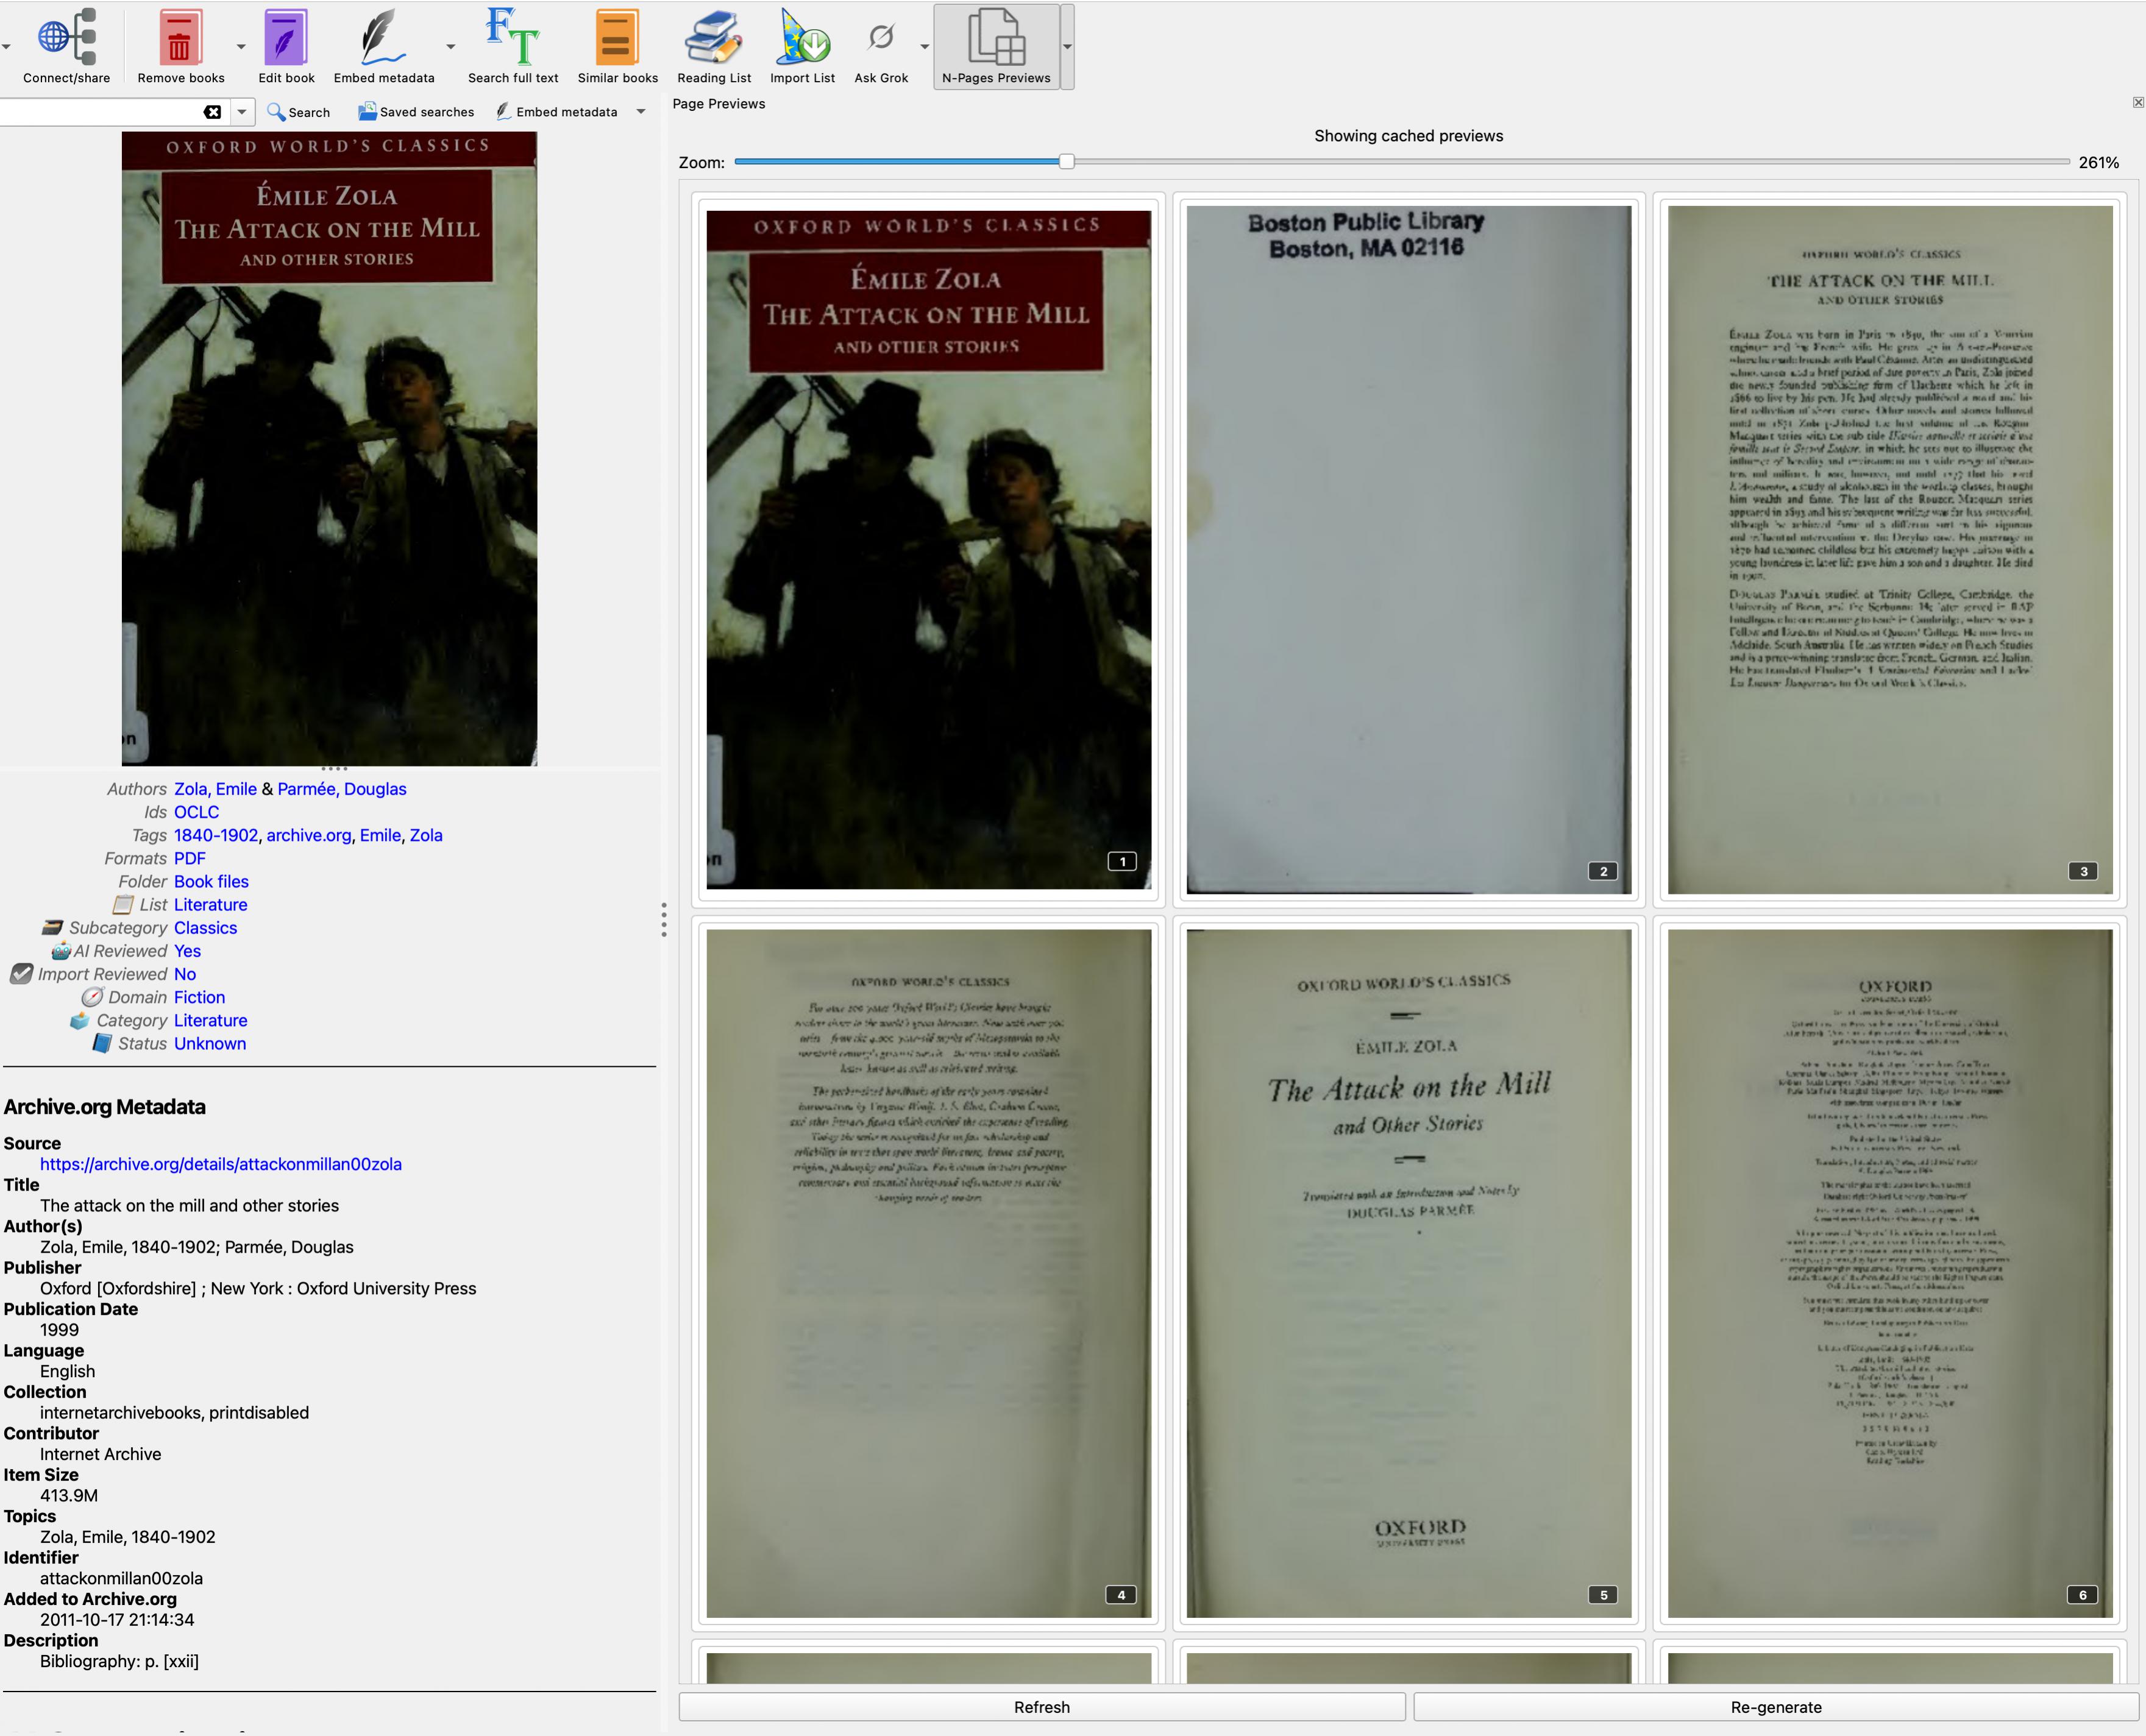
Task: Toggle the N-Pages Previews panel button
Action: point(996,46)
